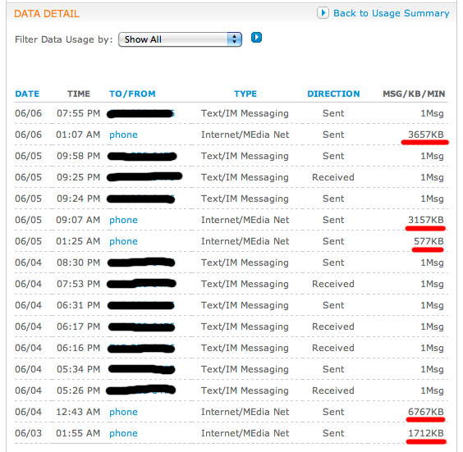463x452 pixels.
Task: Click phone link on 06/05 09:07 AM row
Action: point(123,220)
